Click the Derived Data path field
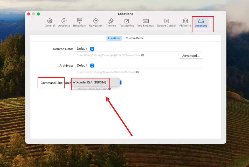The image size is (249, 167). click(x=150, y=49)
